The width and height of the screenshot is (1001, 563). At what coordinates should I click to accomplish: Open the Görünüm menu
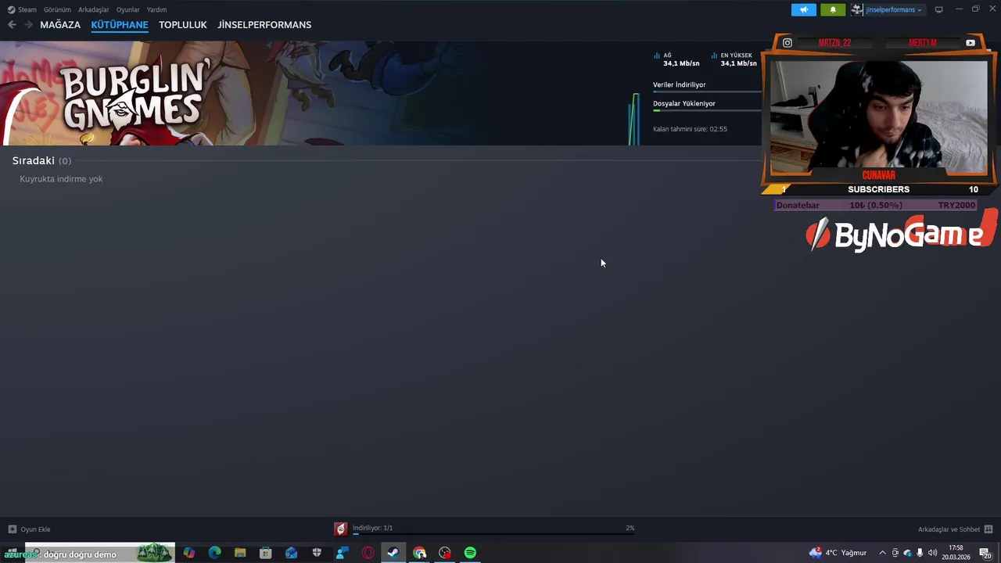click(x=57, y=9)
